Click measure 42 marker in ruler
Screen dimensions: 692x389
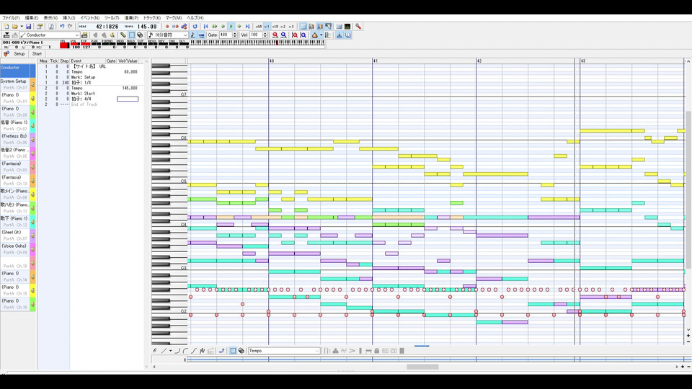pos(479,61)
